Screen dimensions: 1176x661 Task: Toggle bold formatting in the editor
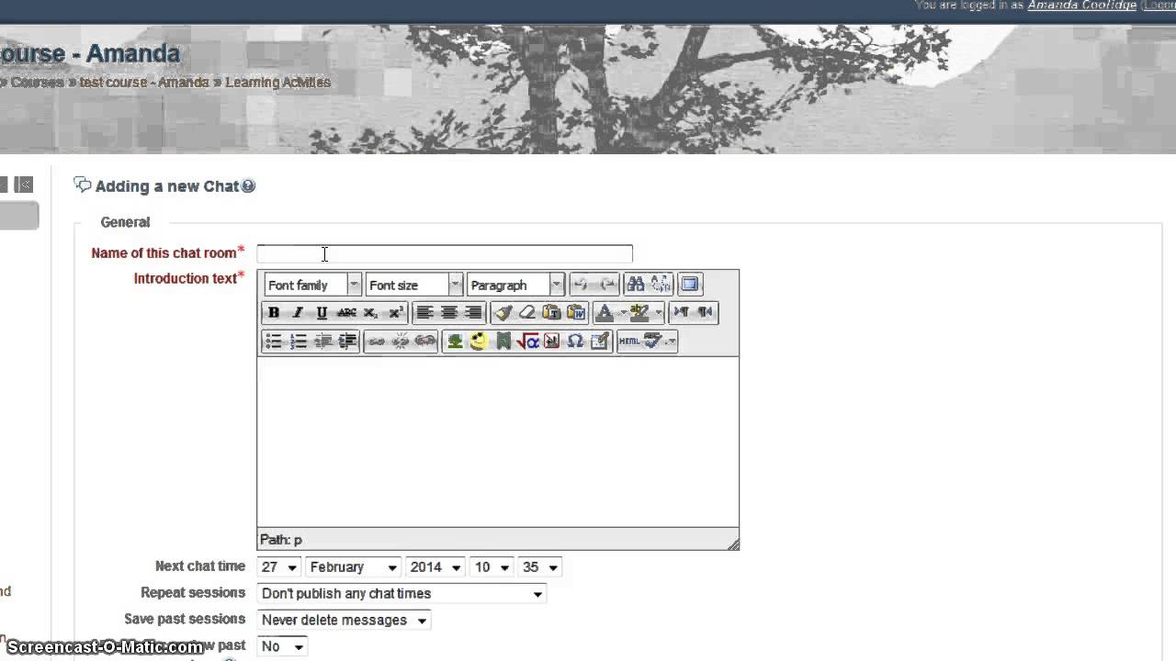click(x=274, y=313)
